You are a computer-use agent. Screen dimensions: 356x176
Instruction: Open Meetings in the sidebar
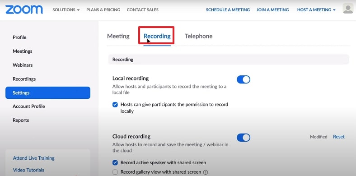tap(23, 51)
